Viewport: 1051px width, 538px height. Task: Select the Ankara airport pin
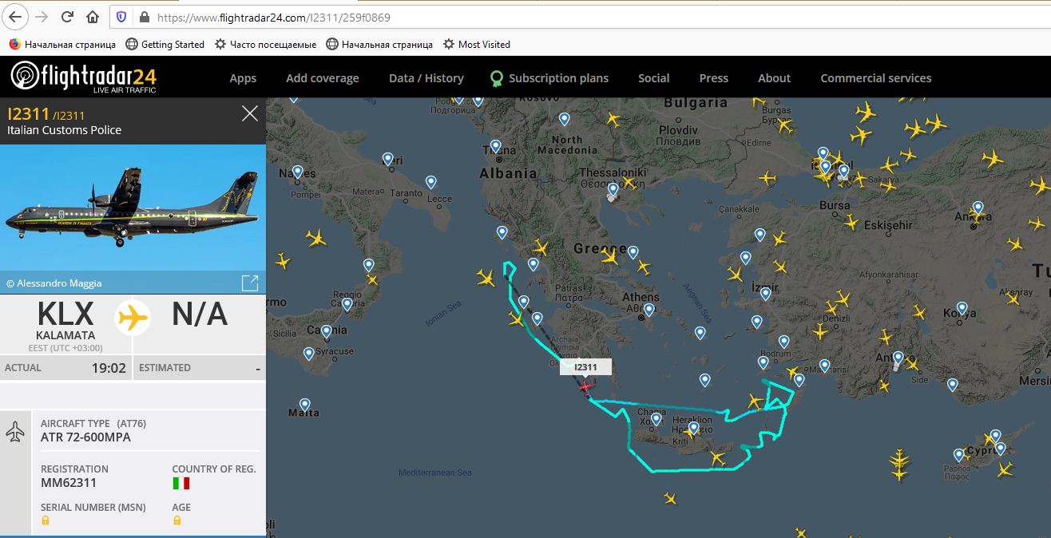click(978, 208)
